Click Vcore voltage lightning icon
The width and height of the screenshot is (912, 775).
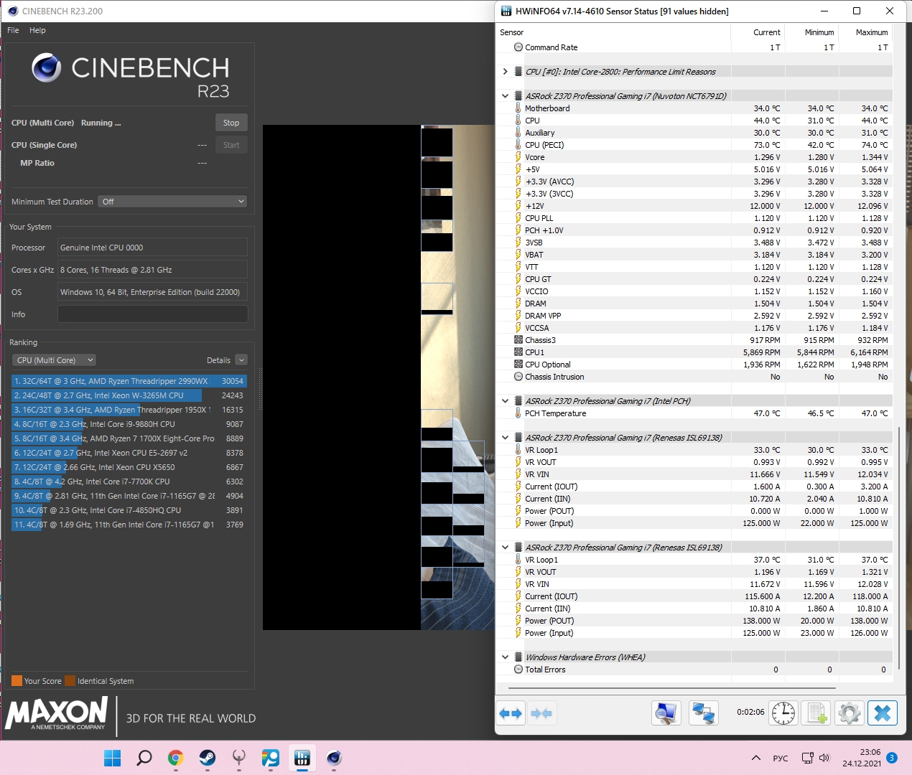[518, 157]
